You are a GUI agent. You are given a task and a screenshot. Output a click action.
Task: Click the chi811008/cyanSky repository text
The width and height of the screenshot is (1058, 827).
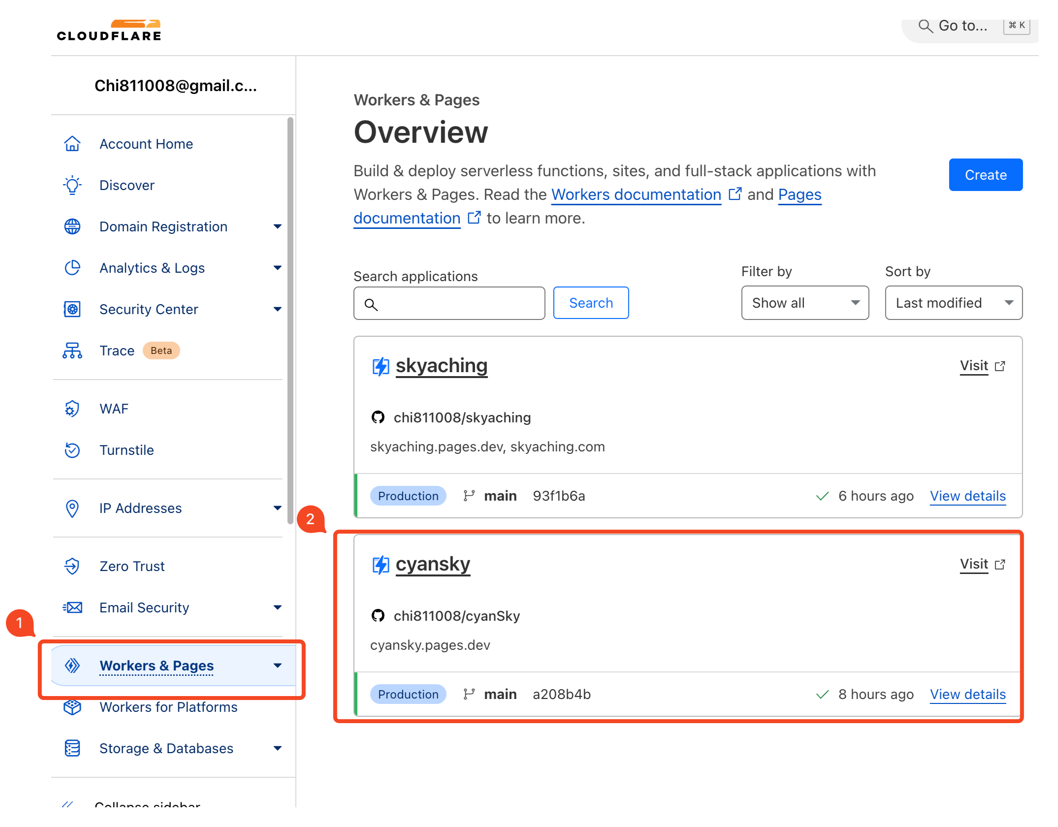coord(457,616)
